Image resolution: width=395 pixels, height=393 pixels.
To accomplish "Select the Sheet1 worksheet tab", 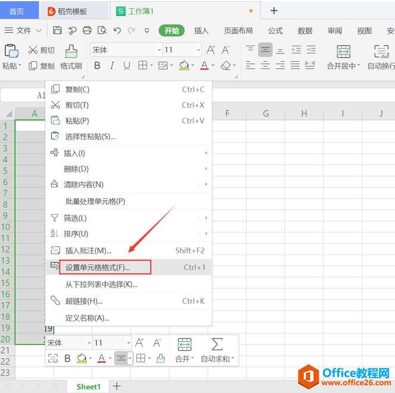I will (89, 386).
